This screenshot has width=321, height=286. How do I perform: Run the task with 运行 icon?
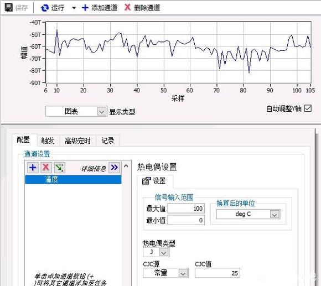45,8
